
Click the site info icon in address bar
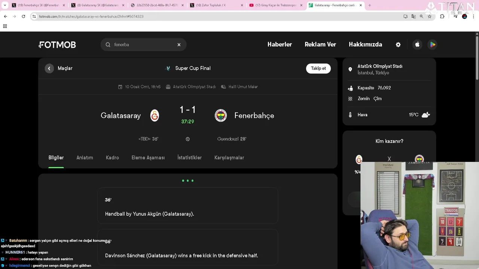[x=34, y=16]
